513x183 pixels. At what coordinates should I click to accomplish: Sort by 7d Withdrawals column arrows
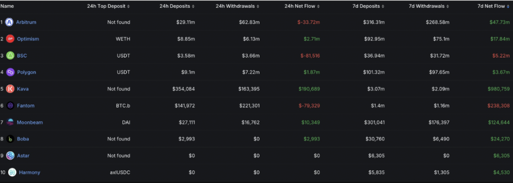pos(448,6)
